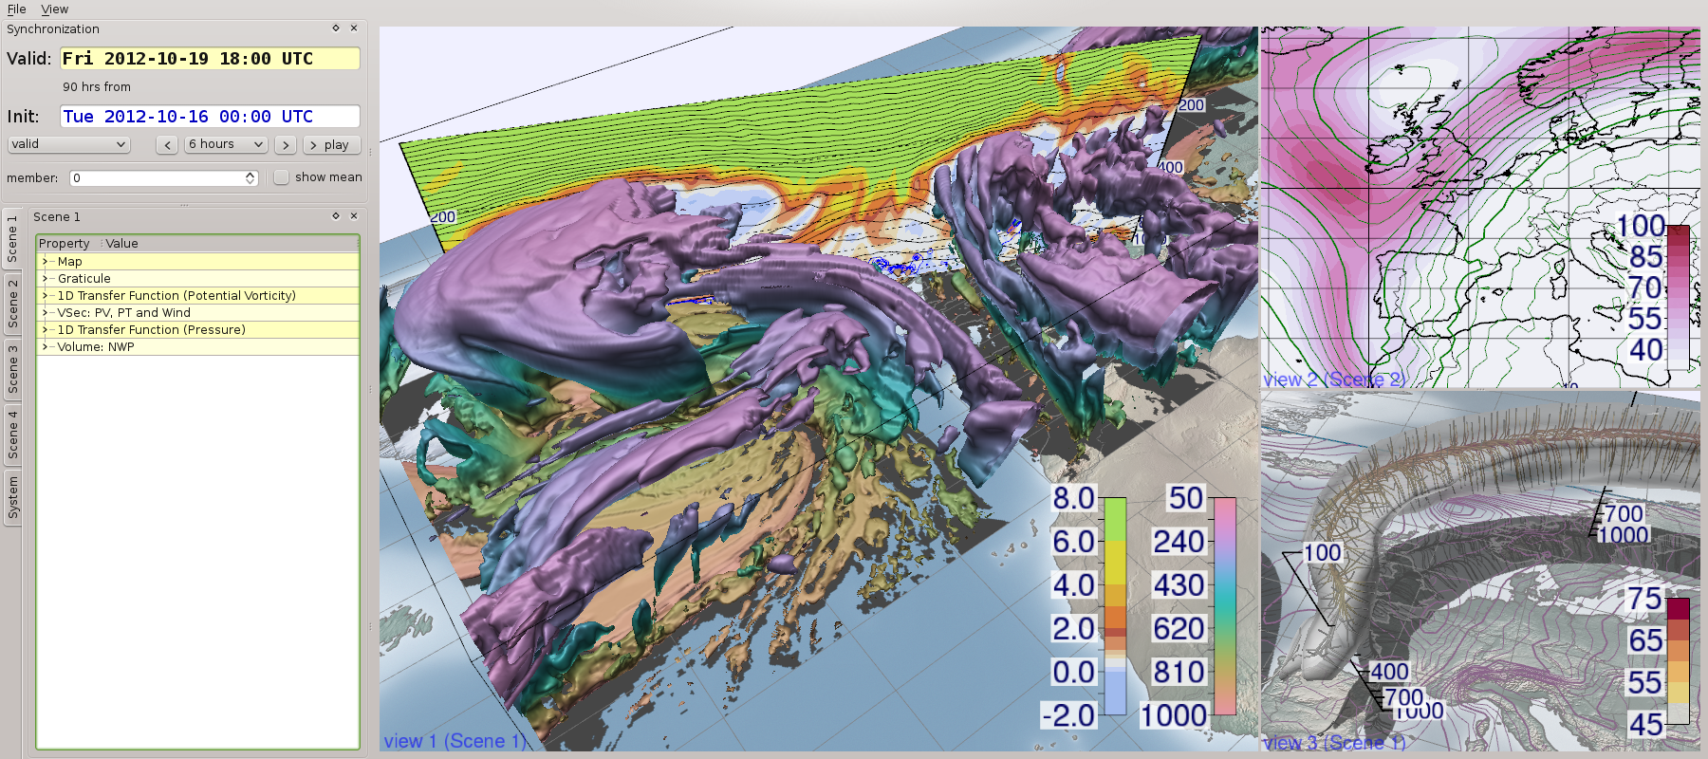Start animation with the play button
The height and width of the screenshot is (759, 1708).
click(x=329, y=145)
